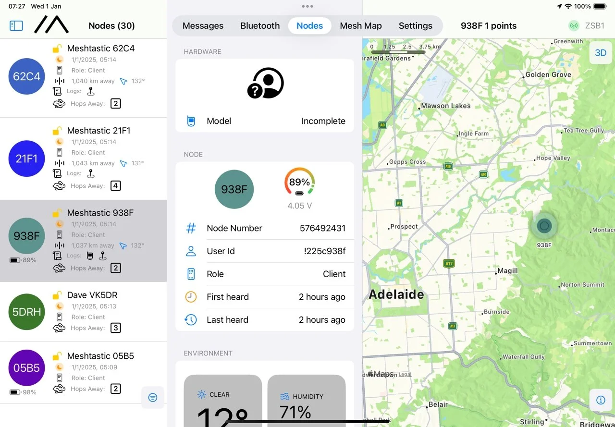The width and height of the screenshot is (615, 427).
Task: Select the 62C4 node avatar
Action: click(x=26, y=76)
